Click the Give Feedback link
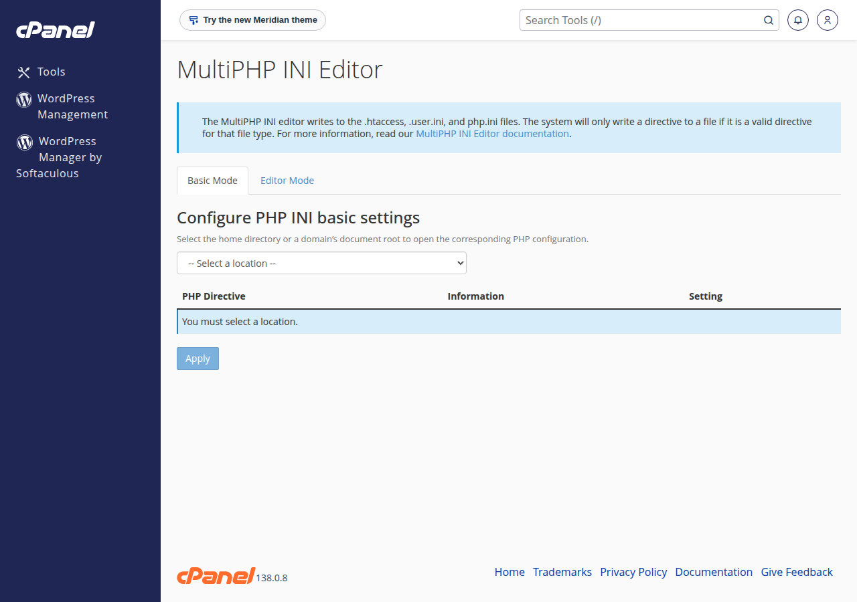 coord(797,572)
